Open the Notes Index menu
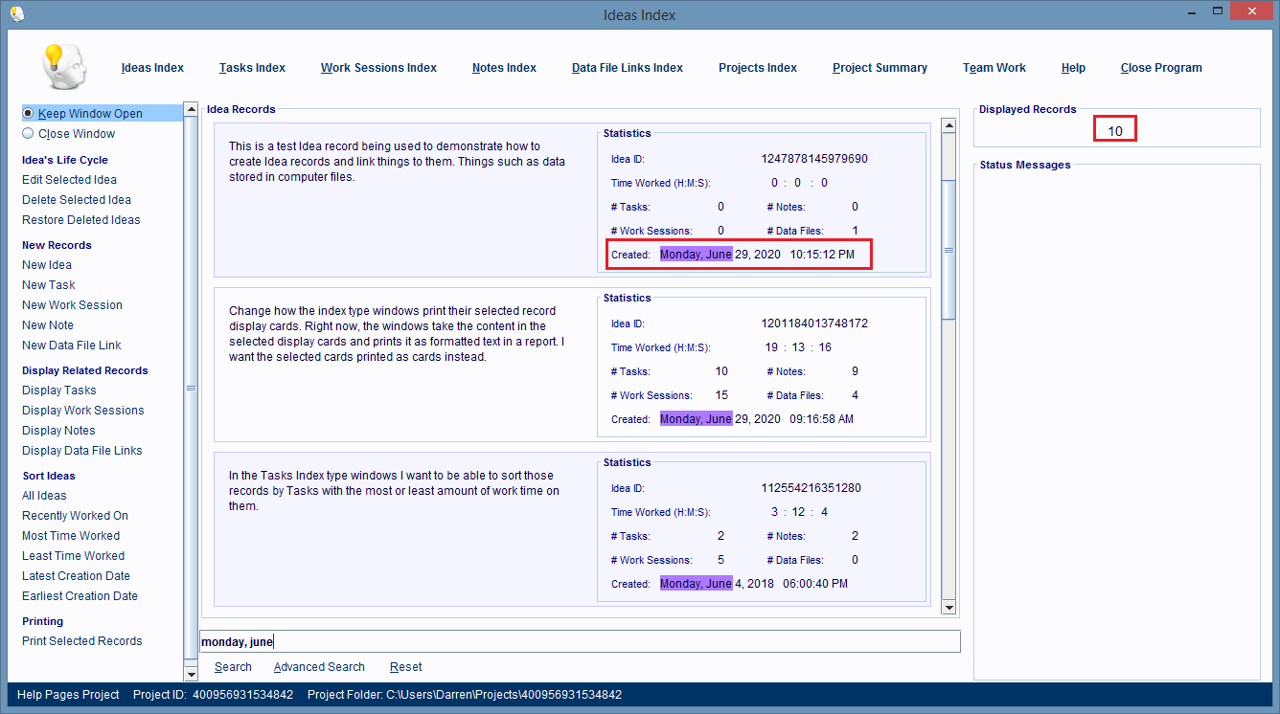Viewport: 1280px width, 714px height. [x=504, y=68]
